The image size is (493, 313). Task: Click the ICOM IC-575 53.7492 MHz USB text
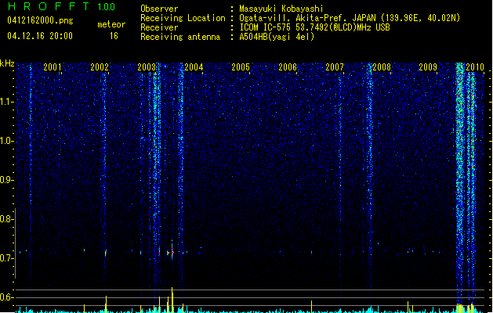coord(314,27)
